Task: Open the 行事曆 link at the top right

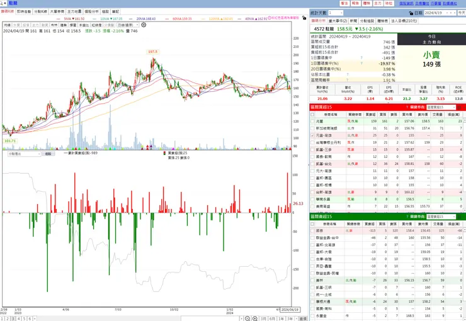Action: pos(436,3)
